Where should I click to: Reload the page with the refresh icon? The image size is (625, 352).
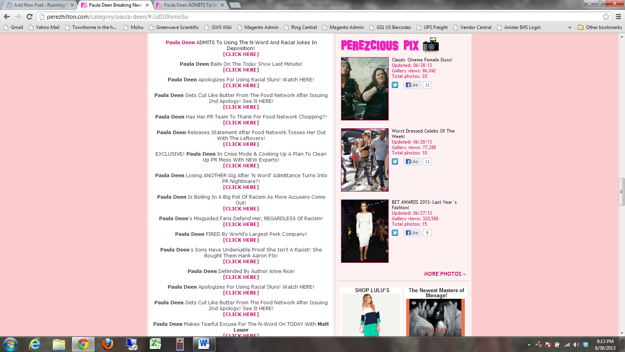coord(29,16)
